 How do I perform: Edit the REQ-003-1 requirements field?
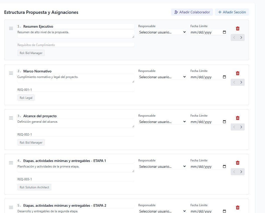click(76, 179)
